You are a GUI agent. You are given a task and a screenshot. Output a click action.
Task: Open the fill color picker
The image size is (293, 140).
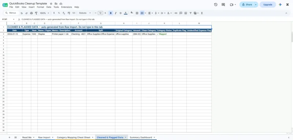(x=132, y=13)
